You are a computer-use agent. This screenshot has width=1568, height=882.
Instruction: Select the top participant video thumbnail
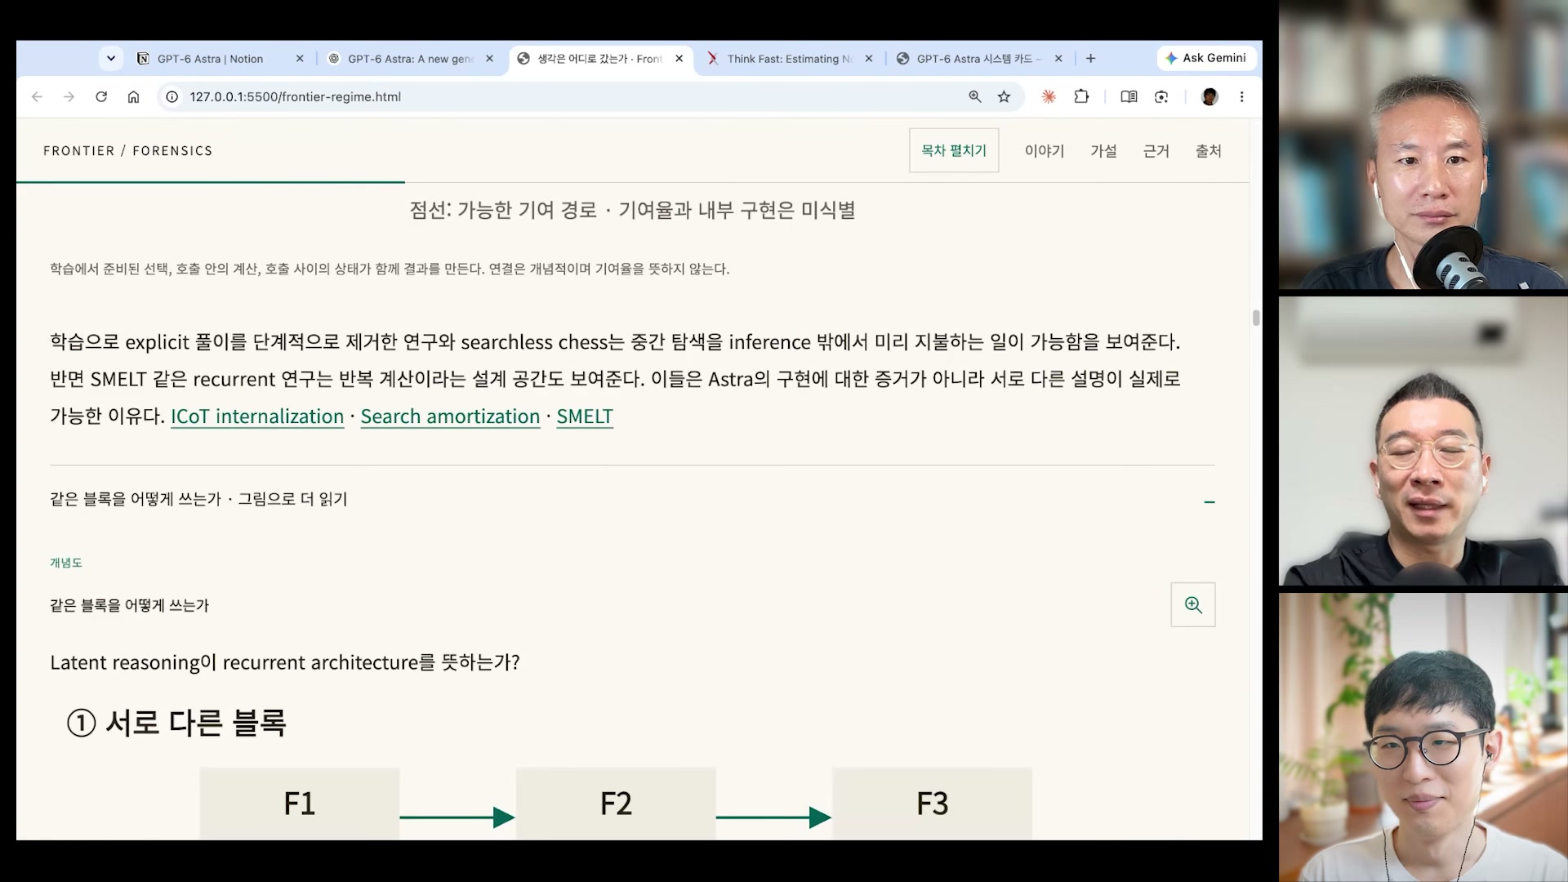coord(1423,145)
